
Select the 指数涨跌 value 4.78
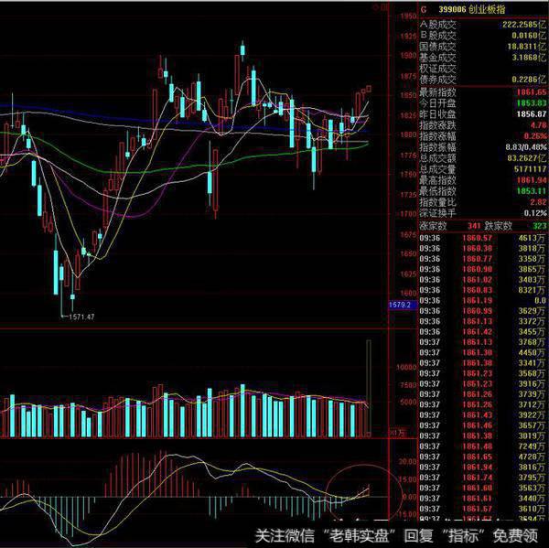[x=538, y=125]
